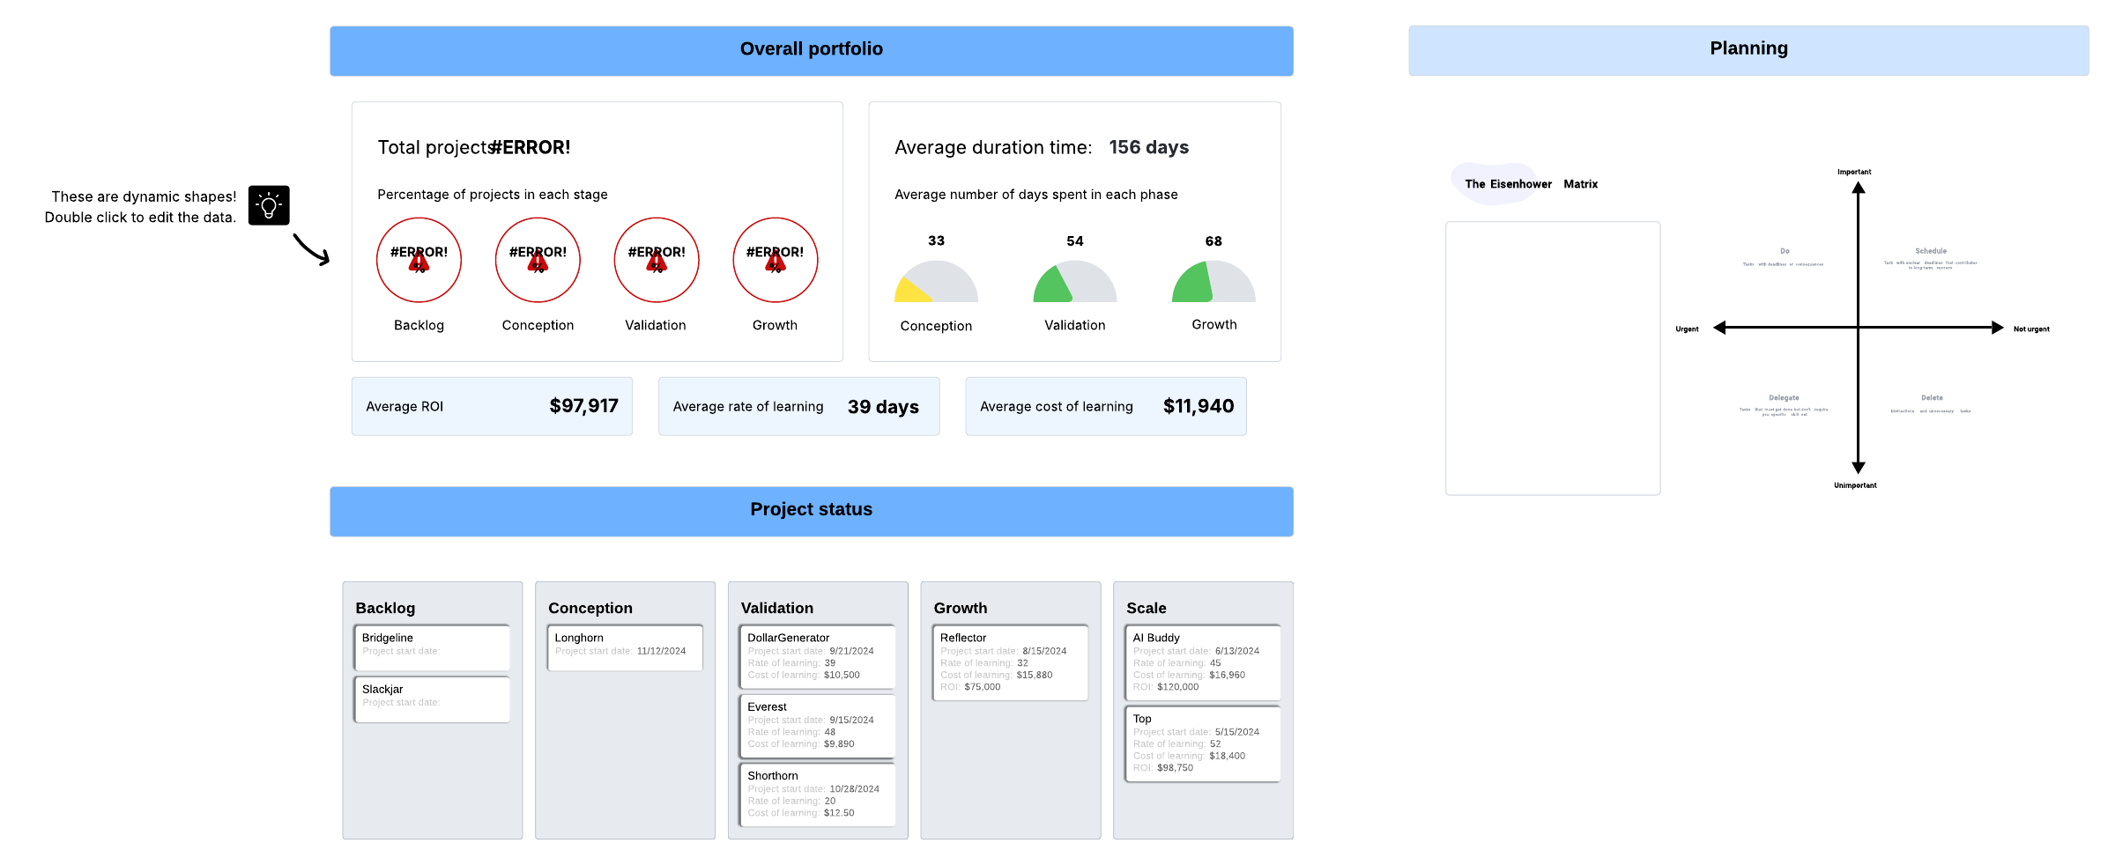The image size is (2115, 865).
Task: Click the DollarGenerator project card
Action: 817,656
